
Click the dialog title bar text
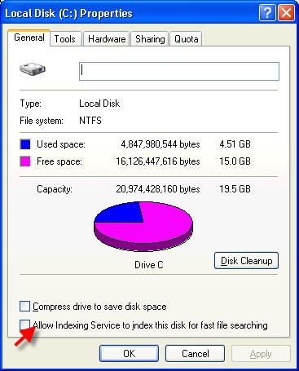click(x=68, y=13)
